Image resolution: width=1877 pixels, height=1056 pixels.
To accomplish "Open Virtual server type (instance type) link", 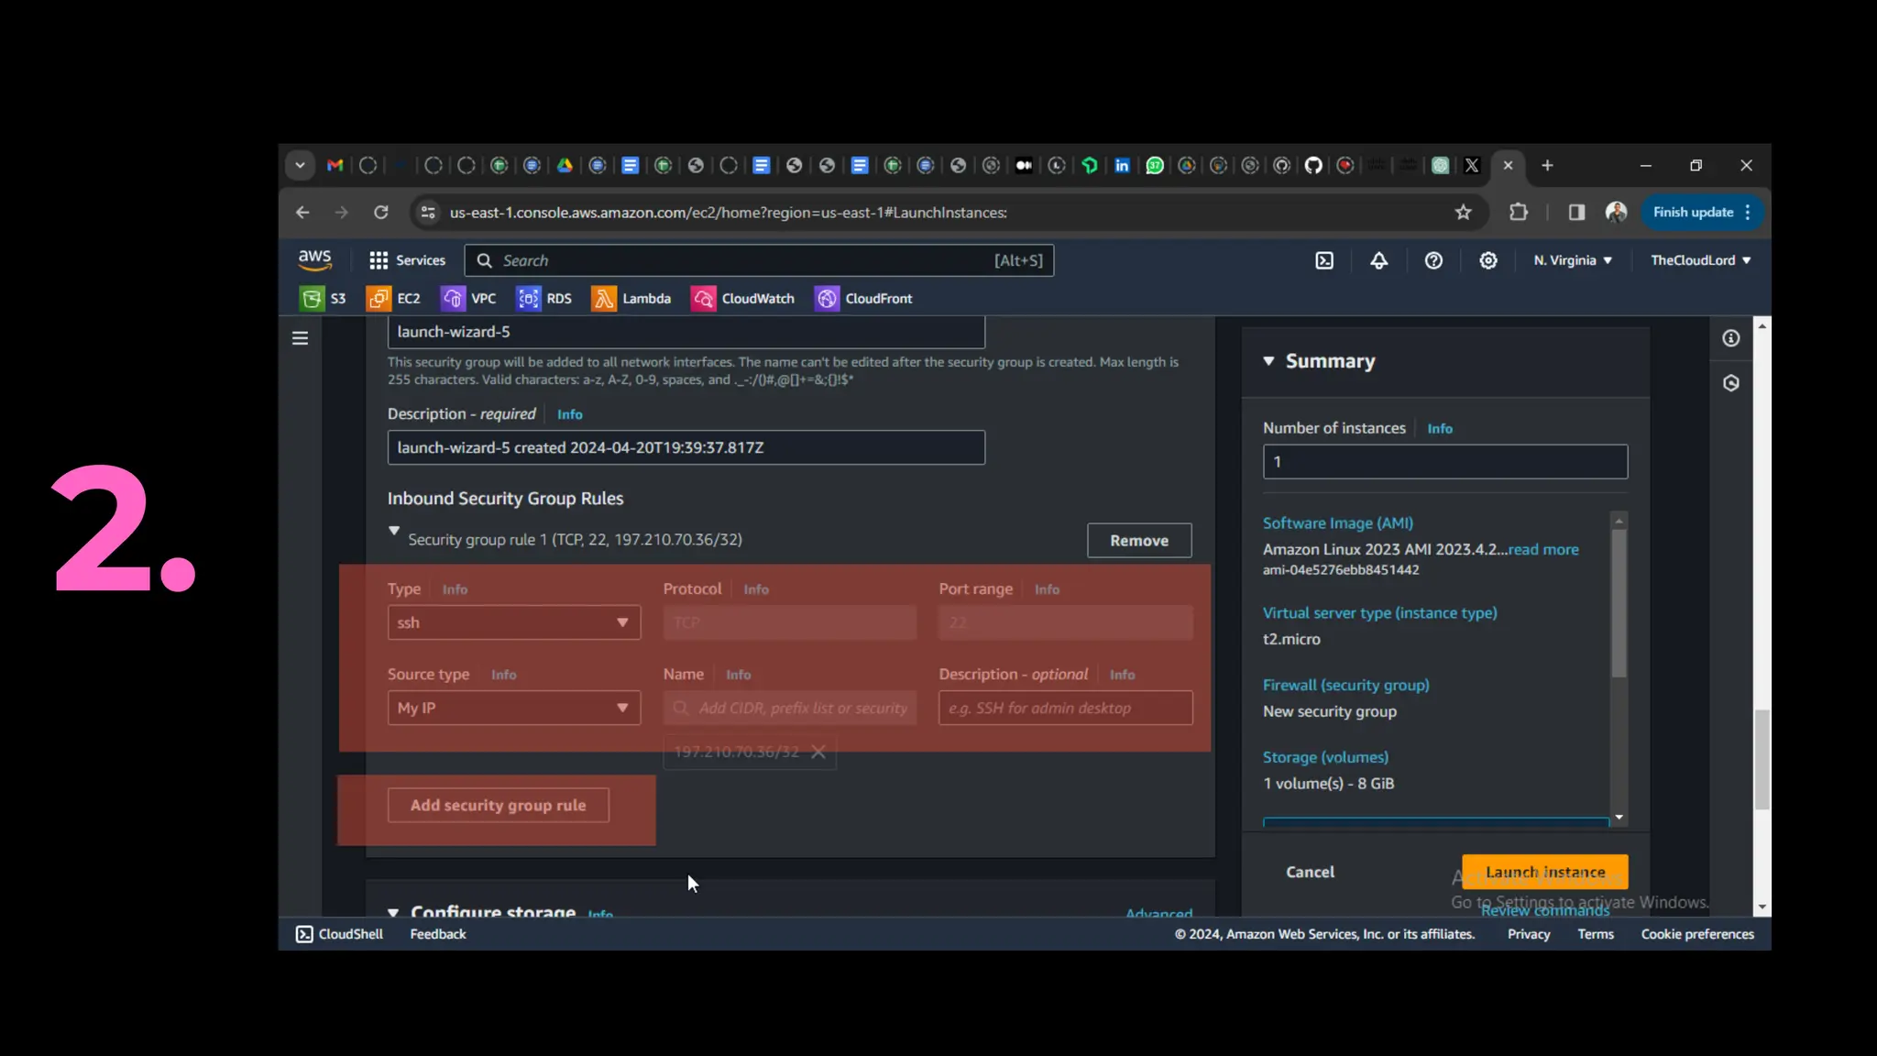I will (x=1379, y=613).
